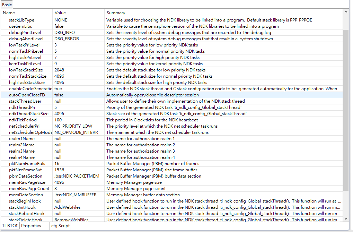Click the true value of enableCodeGeneration

(58, 89)
